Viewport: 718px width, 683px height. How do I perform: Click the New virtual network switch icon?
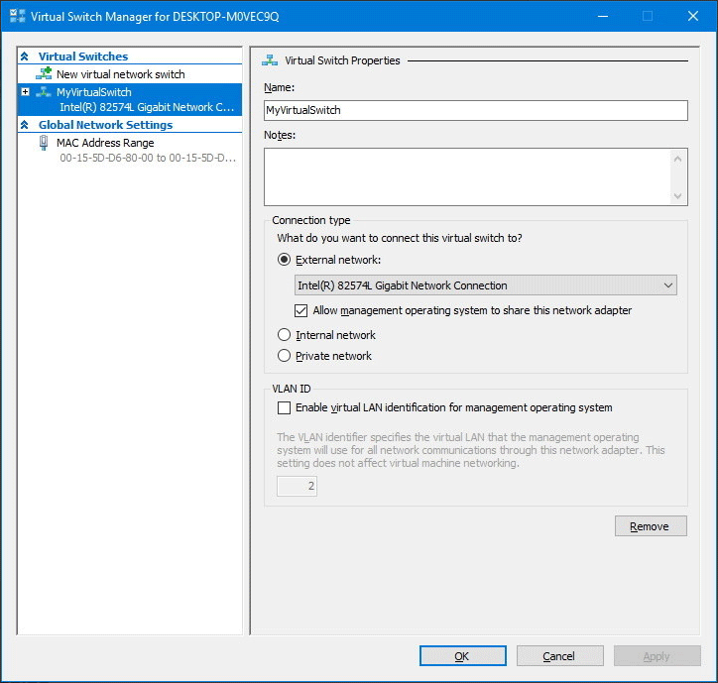click(x=44, y=73)
